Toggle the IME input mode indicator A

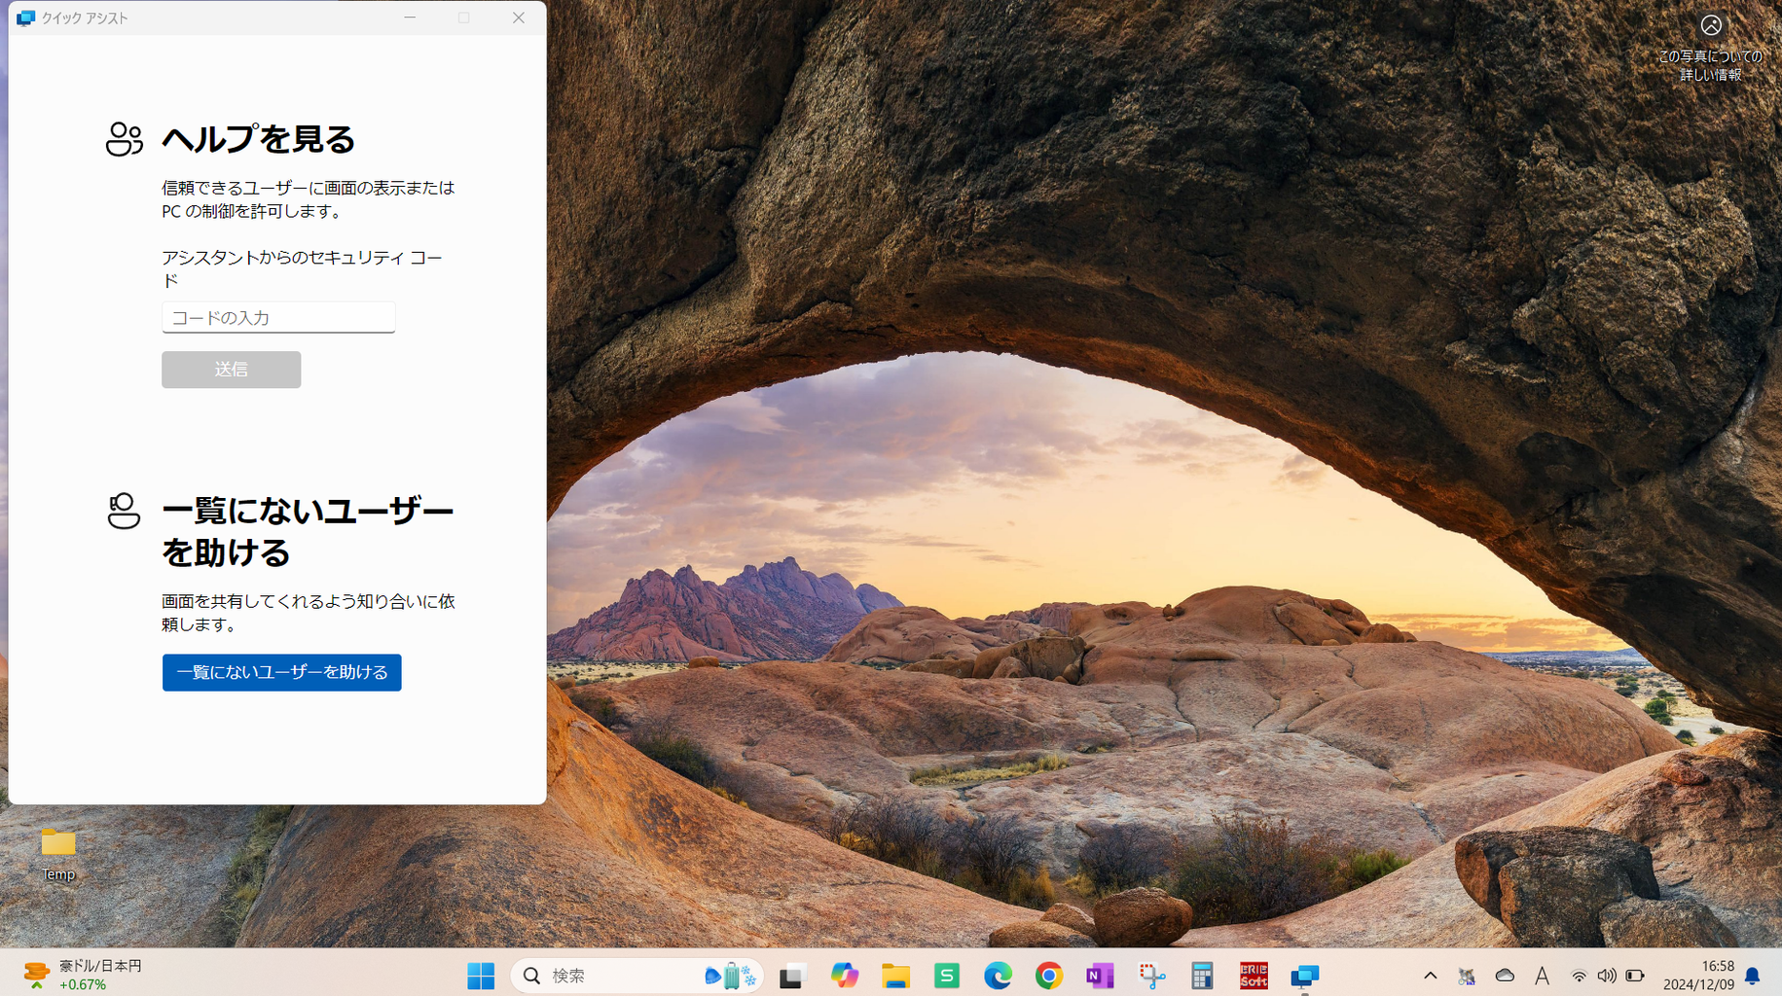(1543, 976)
